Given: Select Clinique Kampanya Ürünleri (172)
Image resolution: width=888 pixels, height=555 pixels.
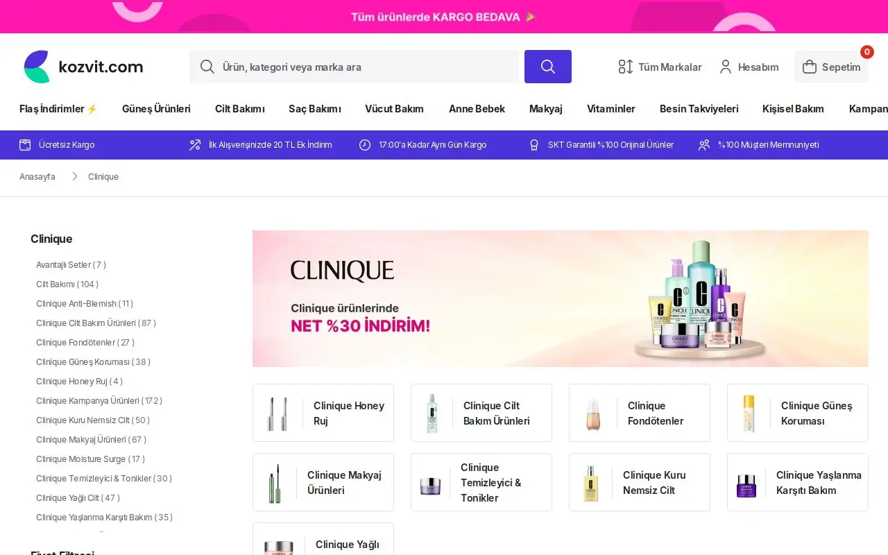Looking at the screenshot, I should [x=99, y=400].
